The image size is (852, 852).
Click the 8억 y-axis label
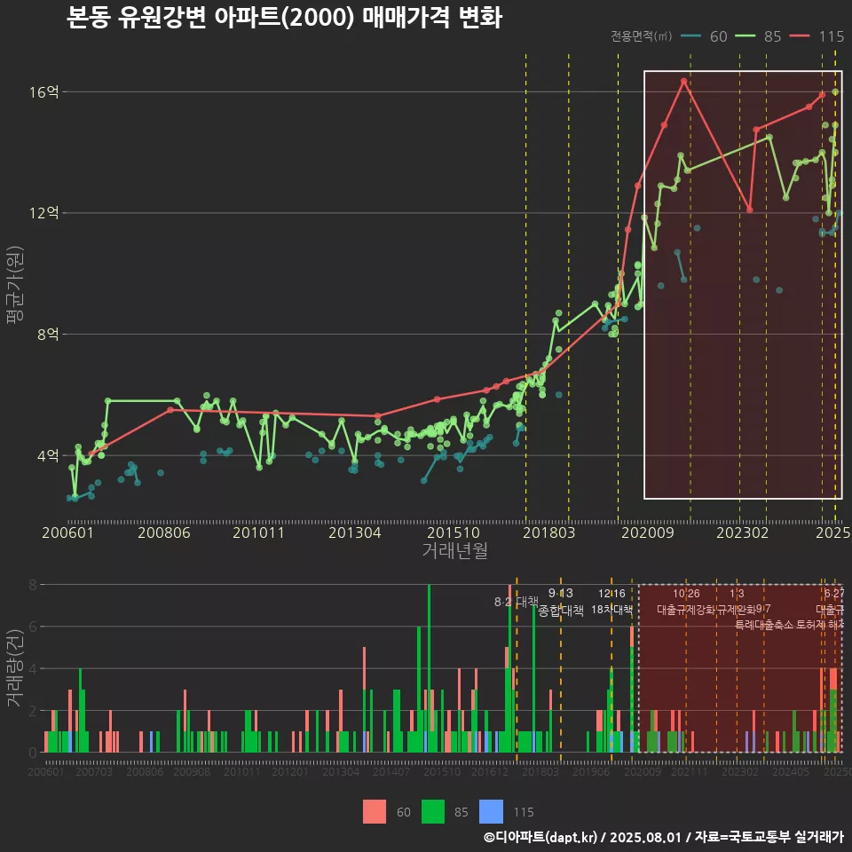tap(48, 335)
